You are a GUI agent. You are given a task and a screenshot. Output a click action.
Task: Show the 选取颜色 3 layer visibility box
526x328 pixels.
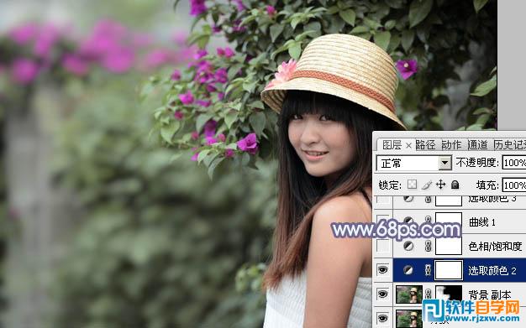383,200
